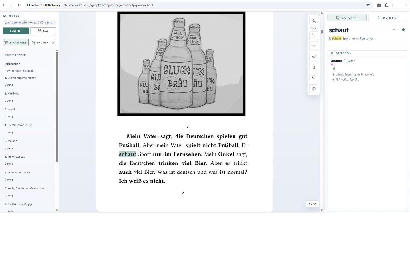Save the current document
This screenshot has height=256, width=410.
(x=43, y=31)
